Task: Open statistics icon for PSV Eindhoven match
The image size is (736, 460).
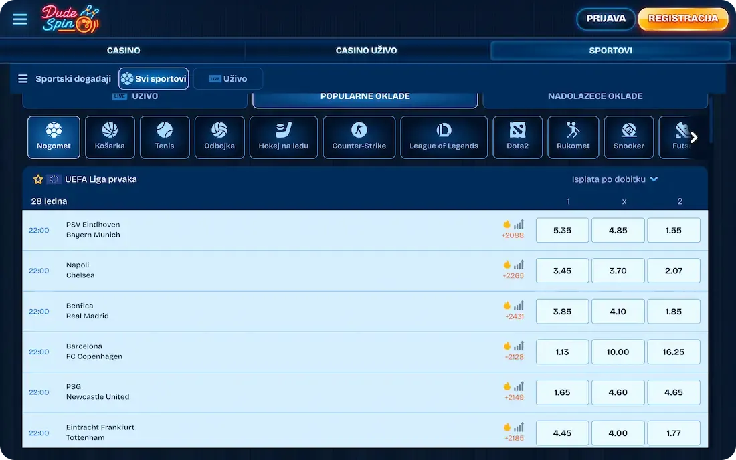Action: (519, 224)
